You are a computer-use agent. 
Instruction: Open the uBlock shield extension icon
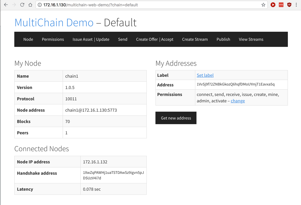289,5
